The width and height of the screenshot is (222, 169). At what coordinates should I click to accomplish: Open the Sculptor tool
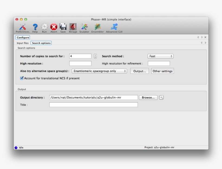click(x=84, y=27)
